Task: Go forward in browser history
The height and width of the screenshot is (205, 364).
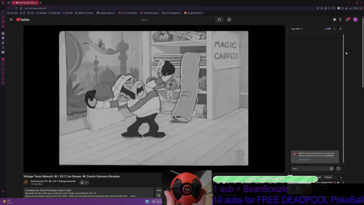Action: tap(13, 8)
